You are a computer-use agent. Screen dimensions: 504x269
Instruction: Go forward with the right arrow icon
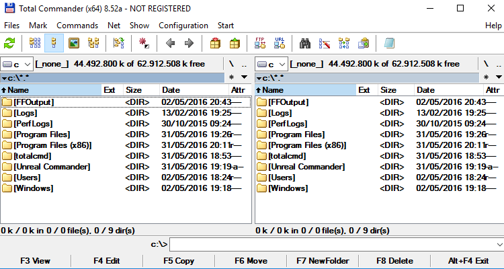189,43
